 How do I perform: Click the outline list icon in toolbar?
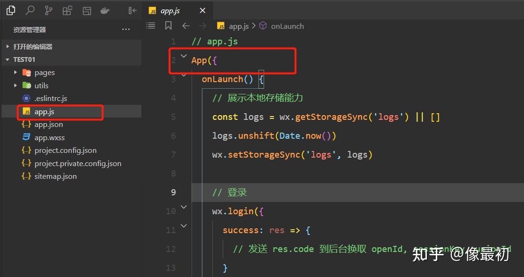(x=151, y=26)
